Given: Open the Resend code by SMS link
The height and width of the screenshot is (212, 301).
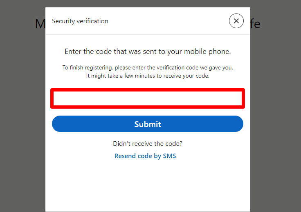Looking at the screenshot, I should point(145,156).
